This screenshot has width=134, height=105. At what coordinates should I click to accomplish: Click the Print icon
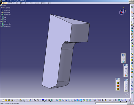click(12, 100)
